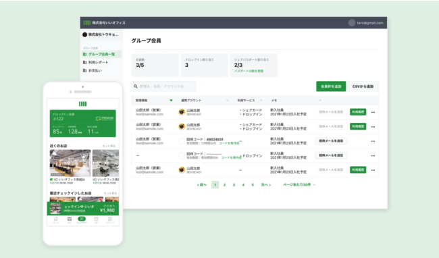Open three-dot menu of first member row
Viewport: 439px width, 258px height.
click(373, 112)
